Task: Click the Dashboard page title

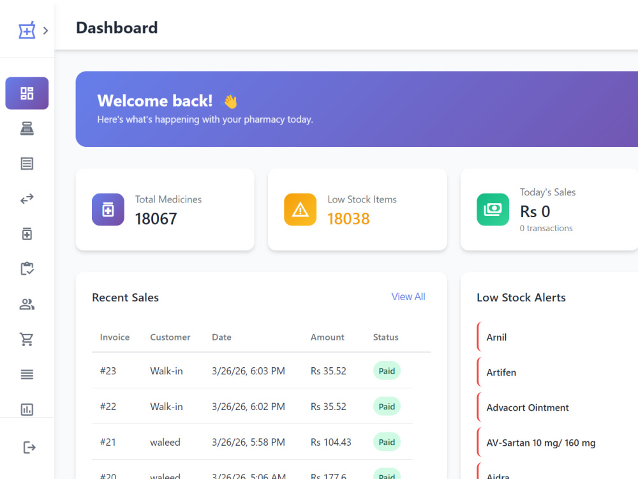Action: pos(117,27)
